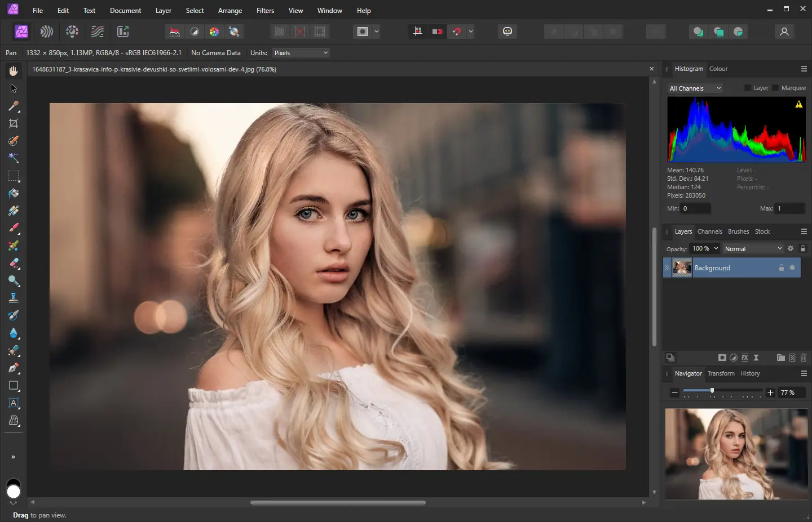Open the Export Persona
Viewport: 812px width, 522px height.
[x=123, y=32]
